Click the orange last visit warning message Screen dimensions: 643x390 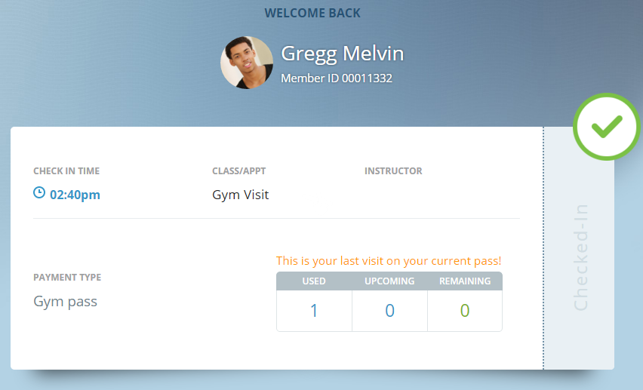click(x=389, y=261)
